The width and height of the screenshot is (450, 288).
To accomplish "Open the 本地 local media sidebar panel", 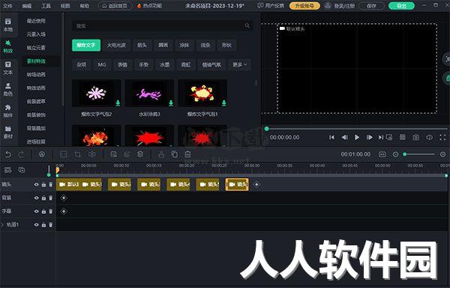I will pyautogui.click(x=8, y=25).
